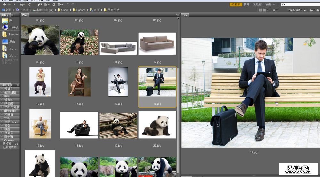Toggle ascending sort order arrow
This screenshot has width=320, height=177.
(x=305, y=10)
